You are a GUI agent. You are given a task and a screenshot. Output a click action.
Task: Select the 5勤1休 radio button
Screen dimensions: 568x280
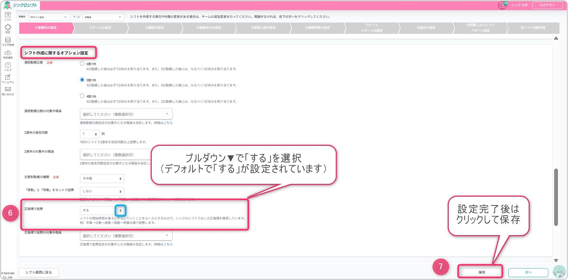(82, 80)
